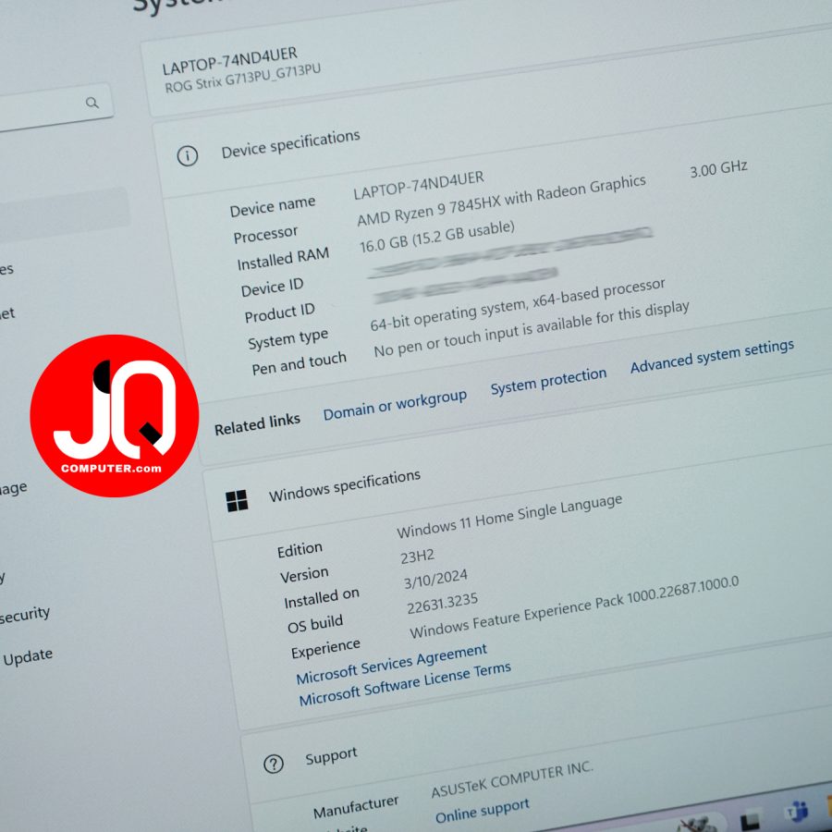The image size is (832, 832).
Task: Click the Device ID label
Action: click(x=272, y=288)
